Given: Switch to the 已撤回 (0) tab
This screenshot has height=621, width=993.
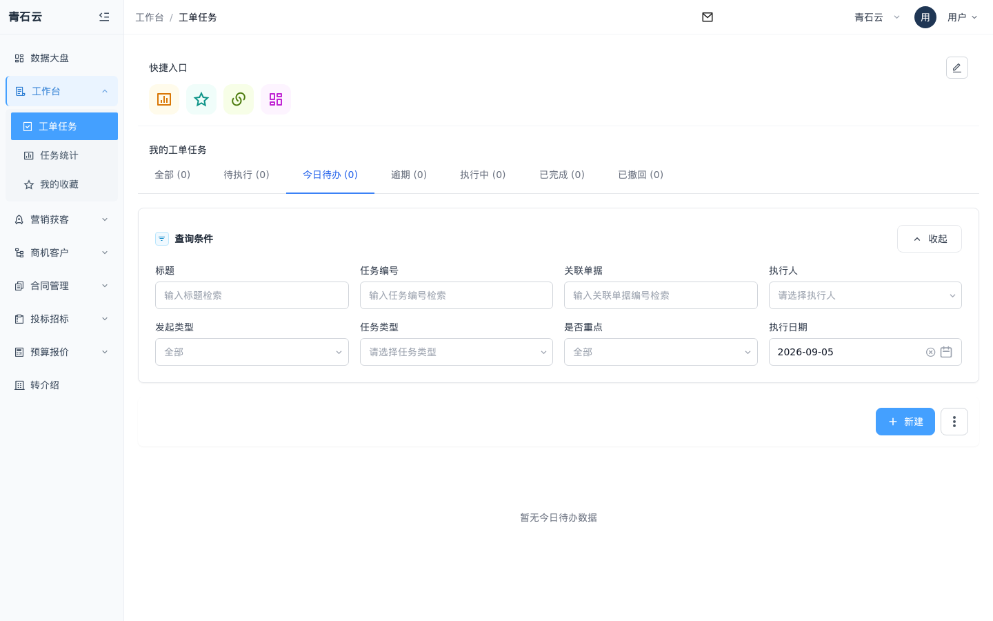Looking at the screenshot, I should pos(641,175).
